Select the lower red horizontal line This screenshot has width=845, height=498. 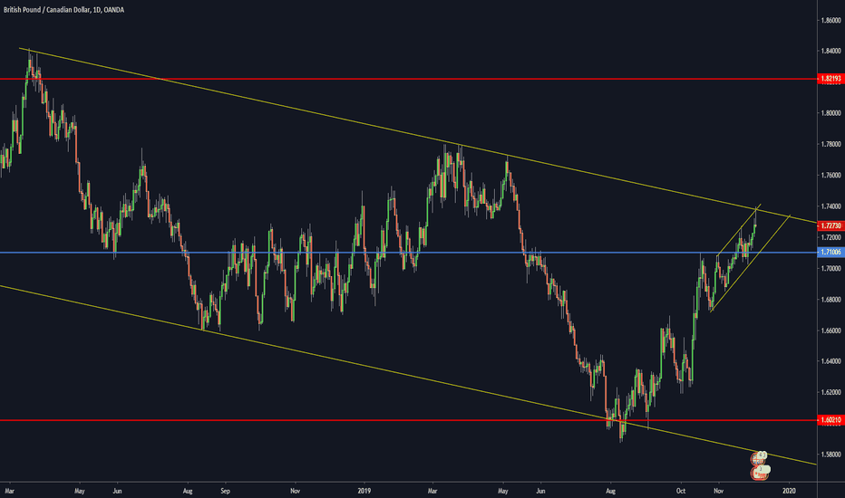[363, 421]
